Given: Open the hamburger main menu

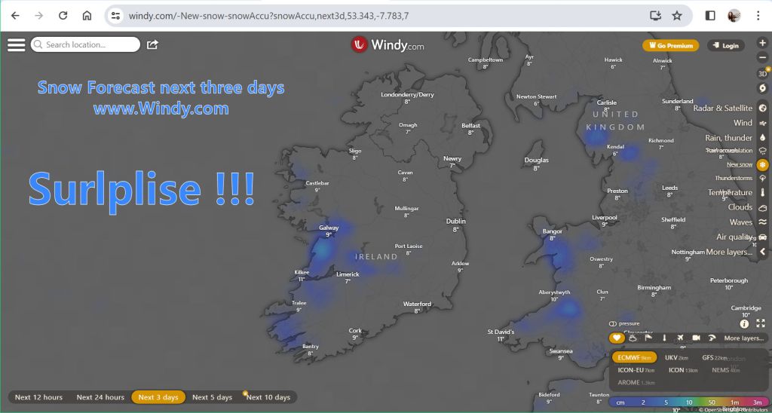Looking at the screenshot, I should 16,45.
